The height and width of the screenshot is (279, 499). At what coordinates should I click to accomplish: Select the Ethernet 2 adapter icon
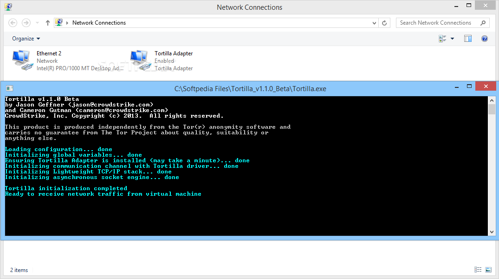coord(23,60)
